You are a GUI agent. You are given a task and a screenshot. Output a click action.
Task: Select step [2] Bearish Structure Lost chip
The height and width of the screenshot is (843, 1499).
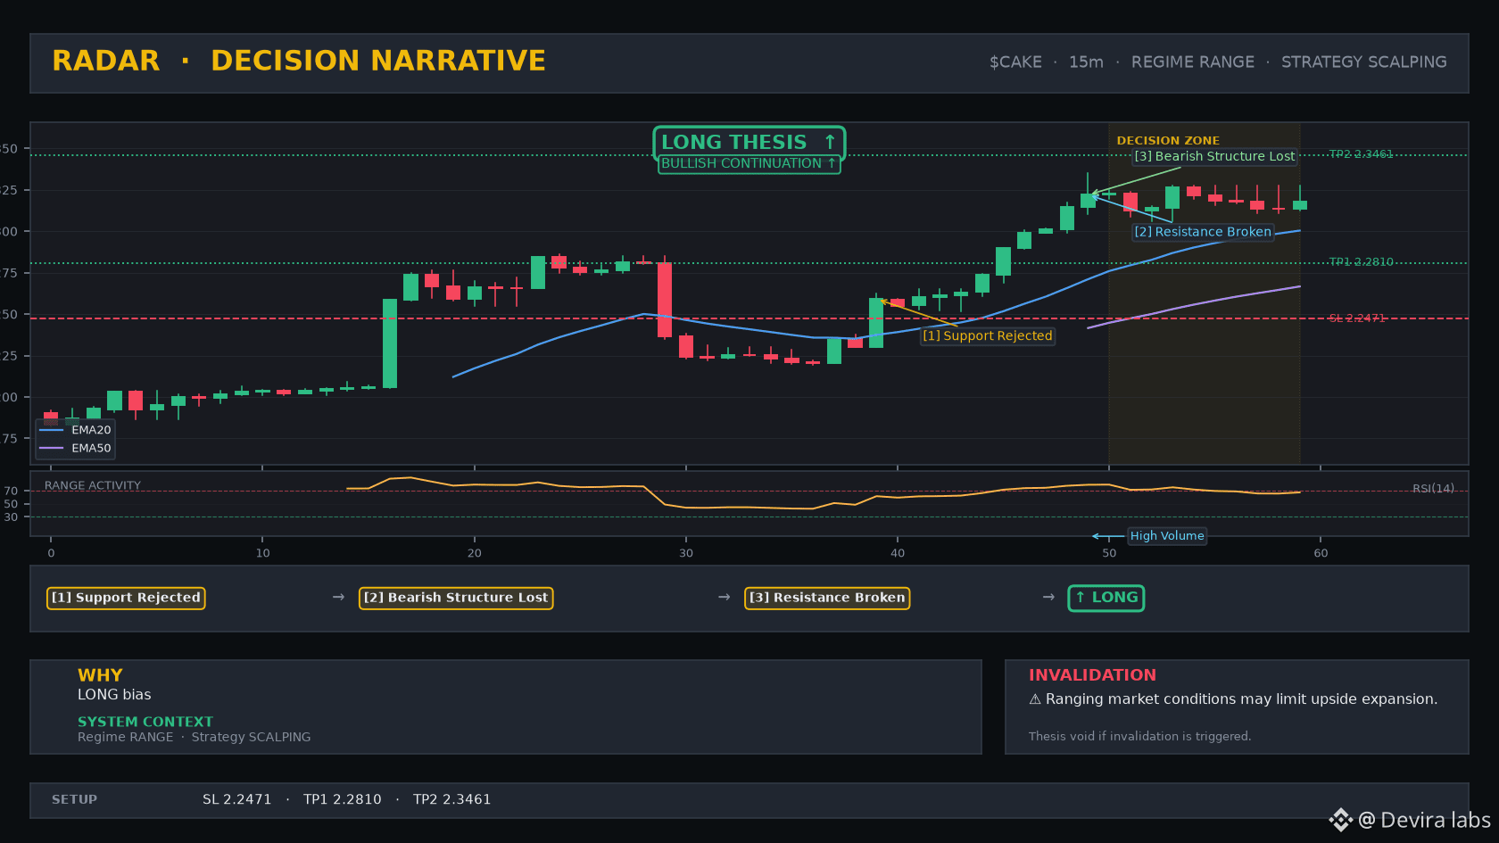pos(456,598)
